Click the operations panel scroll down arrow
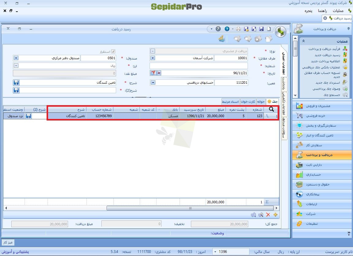This screenshot has height=256, width=353. point(295,95)
